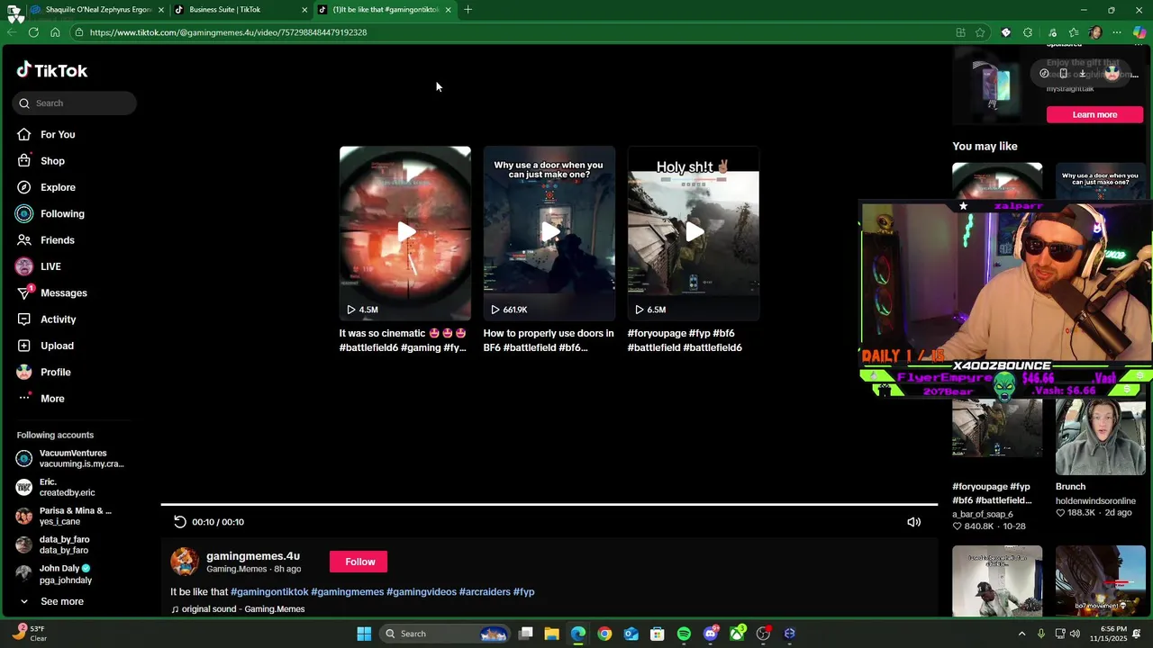Click the download icon in overlay
The height and width of the screenshot is (648, 1153).
[1083, 74]
